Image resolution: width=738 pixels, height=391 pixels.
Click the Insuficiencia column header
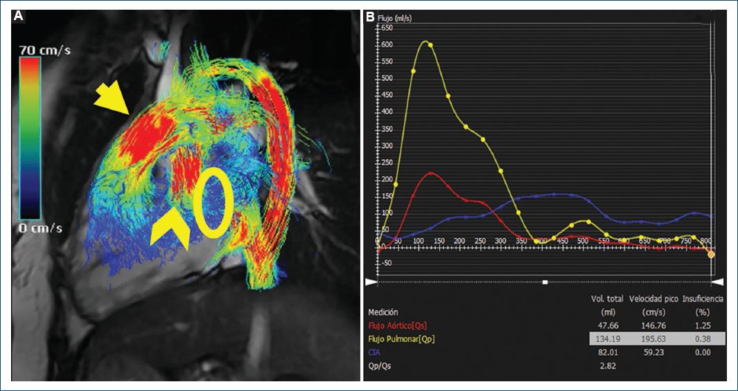pos(703,299)
